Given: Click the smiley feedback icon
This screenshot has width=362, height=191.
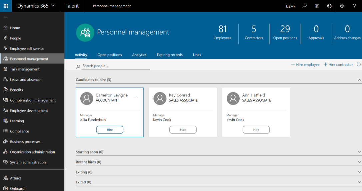Looking at the screenshot, I should click(329, 6).
